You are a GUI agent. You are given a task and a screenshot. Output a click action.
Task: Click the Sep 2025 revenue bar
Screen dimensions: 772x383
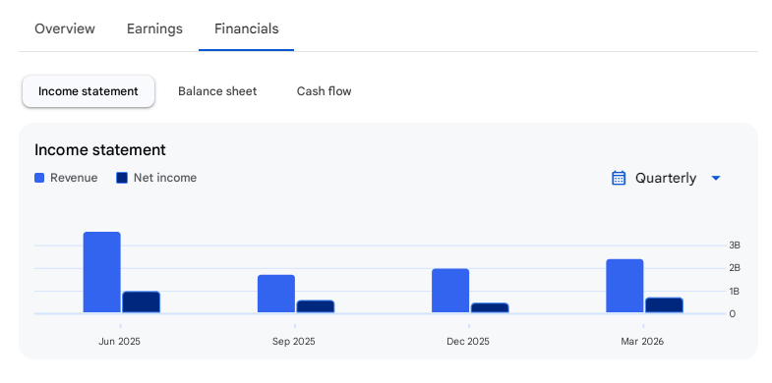pos(276,294)
